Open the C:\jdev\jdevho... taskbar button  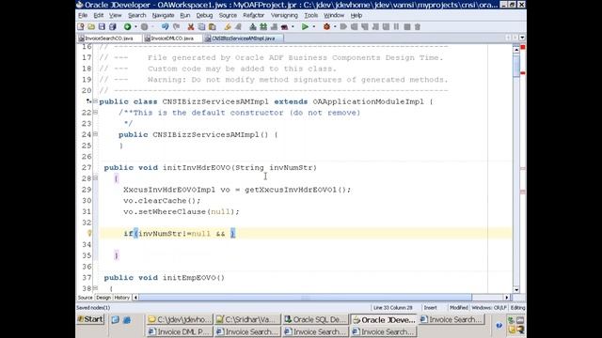click(180, 319)
